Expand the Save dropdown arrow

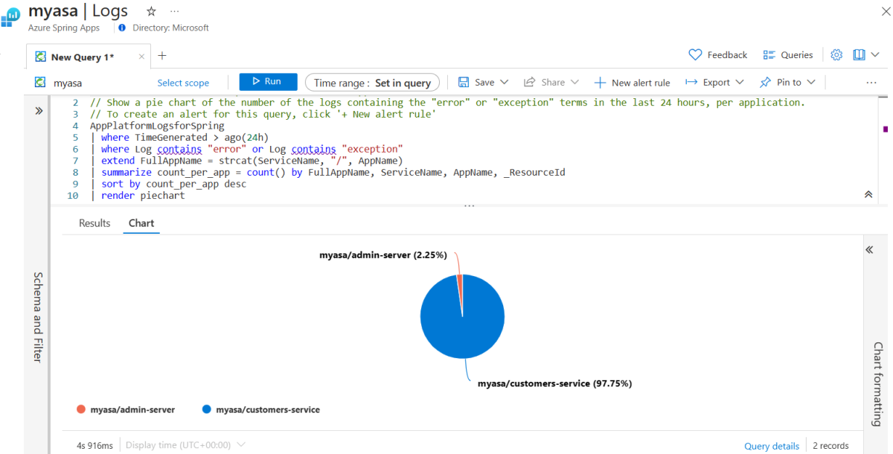[504, 83]
